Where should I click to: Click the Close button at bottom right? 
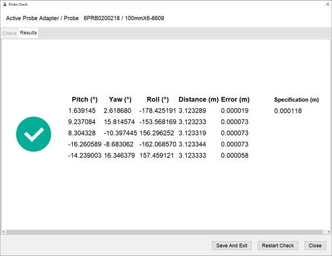coord(315,245)
